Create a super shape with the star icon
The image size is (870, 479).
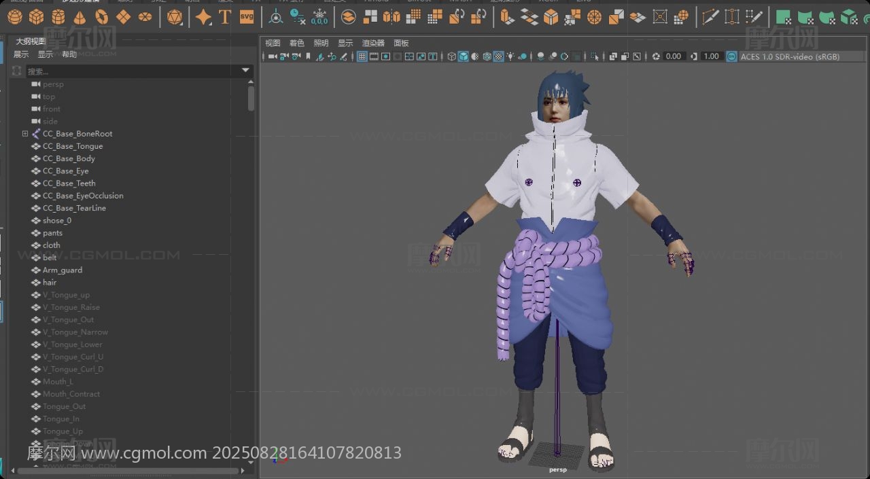point(203,17)
